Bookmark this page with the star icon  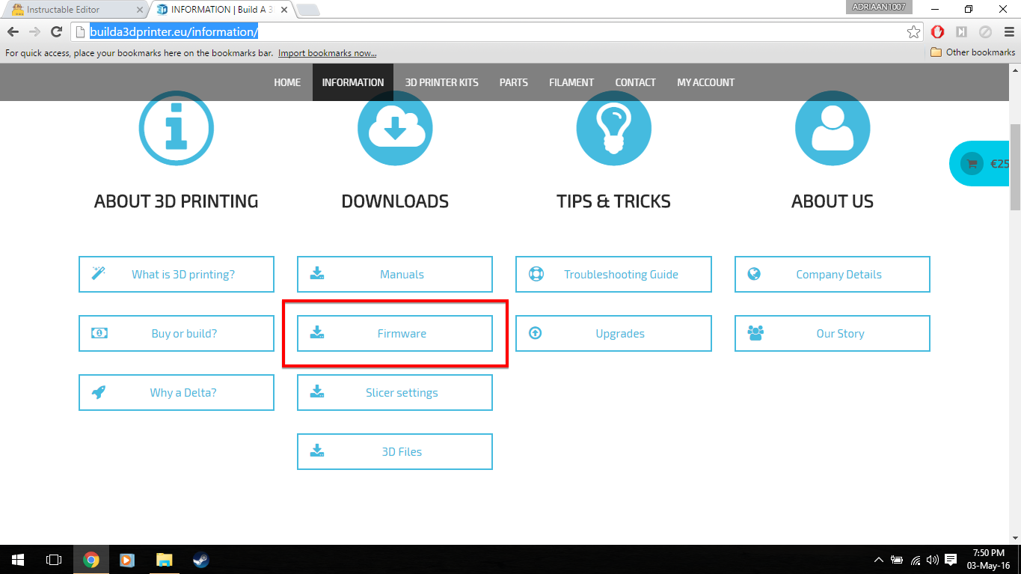913,31
